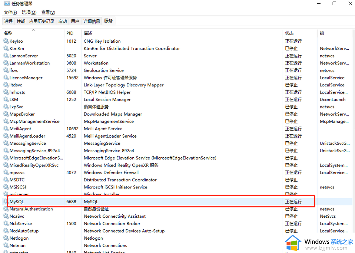The image size is (355, 253).
Task: Sort by the 名称 column header
Action: (33, 33)
